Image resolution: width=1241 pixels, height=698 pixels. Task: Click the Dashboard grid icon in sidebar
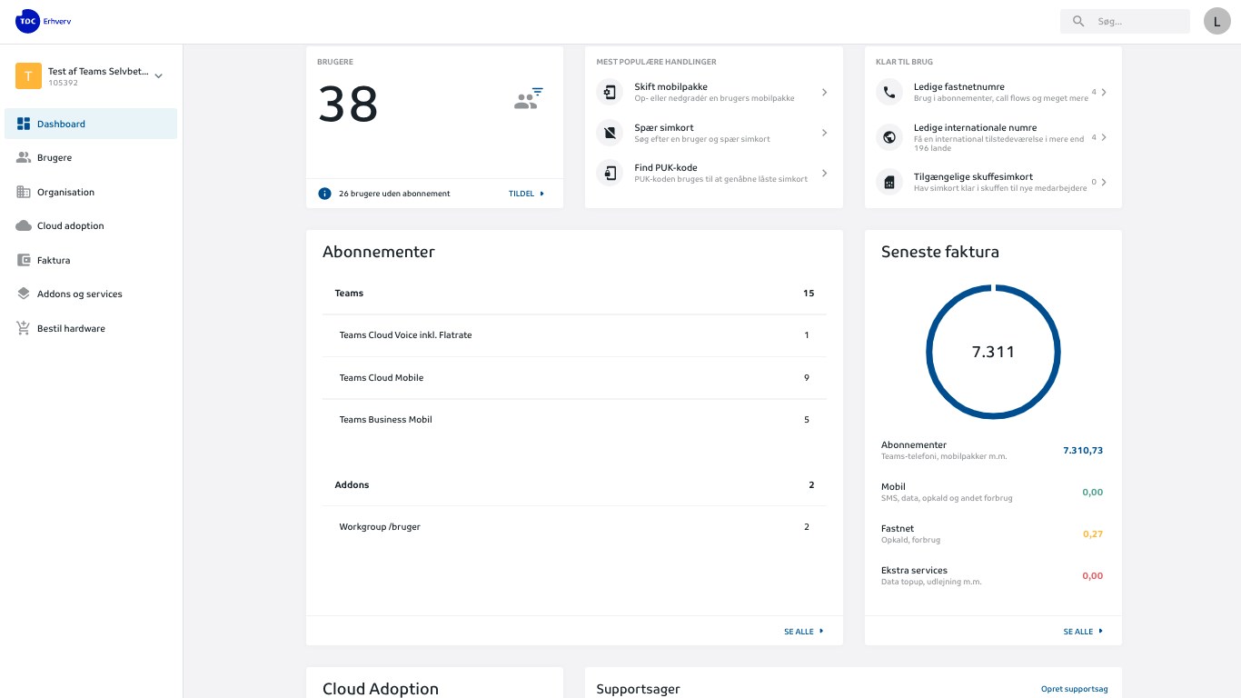coord(24,124)
